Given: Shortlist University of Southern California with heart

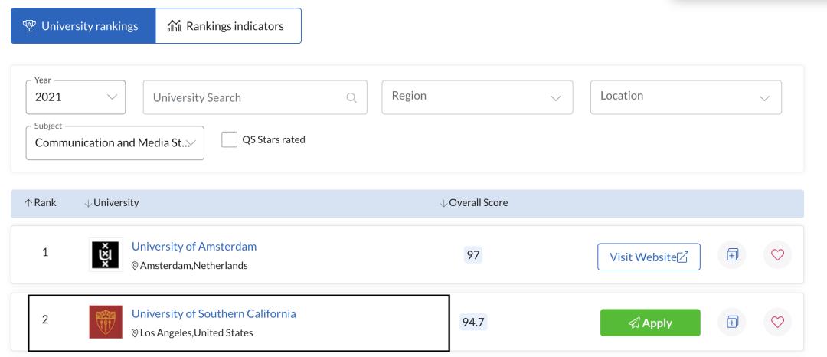Looking at the screenshot, I should tap(777, 322).
